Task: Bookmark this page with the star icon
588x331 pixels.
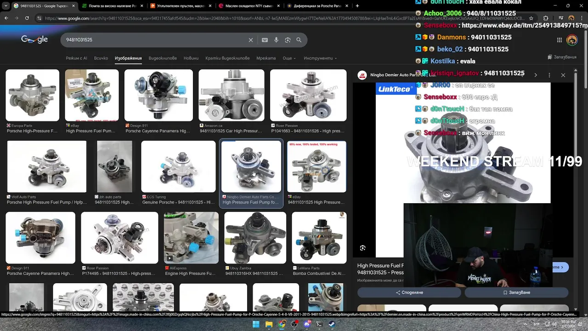Action: click(531, 18)
